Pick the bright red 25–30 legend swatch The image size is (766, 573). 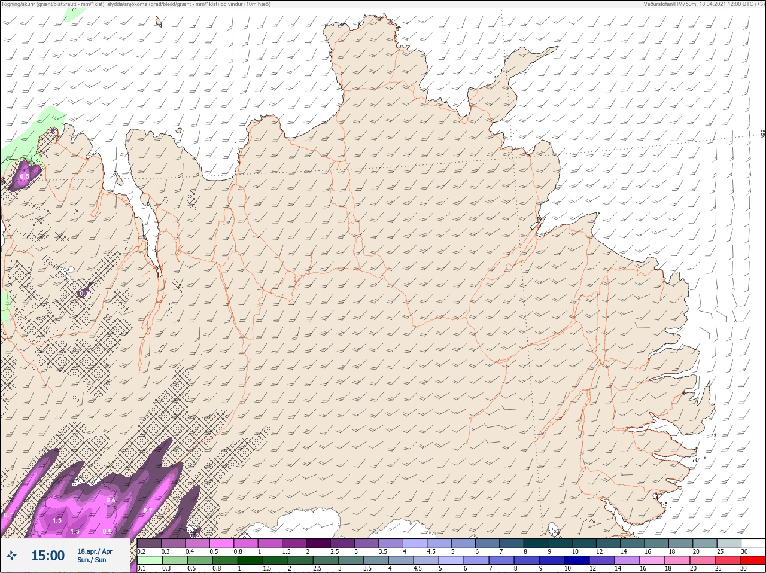(753, 560)
